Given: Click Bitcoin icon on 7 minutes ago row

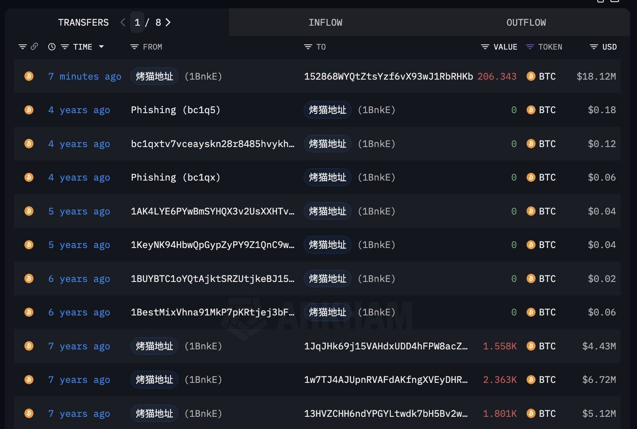Looking at the screenshot, I should (29, 77).
